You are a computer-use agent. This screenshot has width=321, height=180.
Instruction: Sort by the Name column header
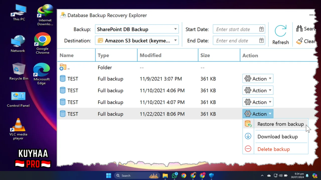[76, 55]
